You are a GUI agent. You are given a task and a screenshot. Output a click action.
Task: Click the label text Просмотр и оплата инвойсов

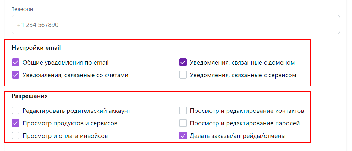click(65, 136)
